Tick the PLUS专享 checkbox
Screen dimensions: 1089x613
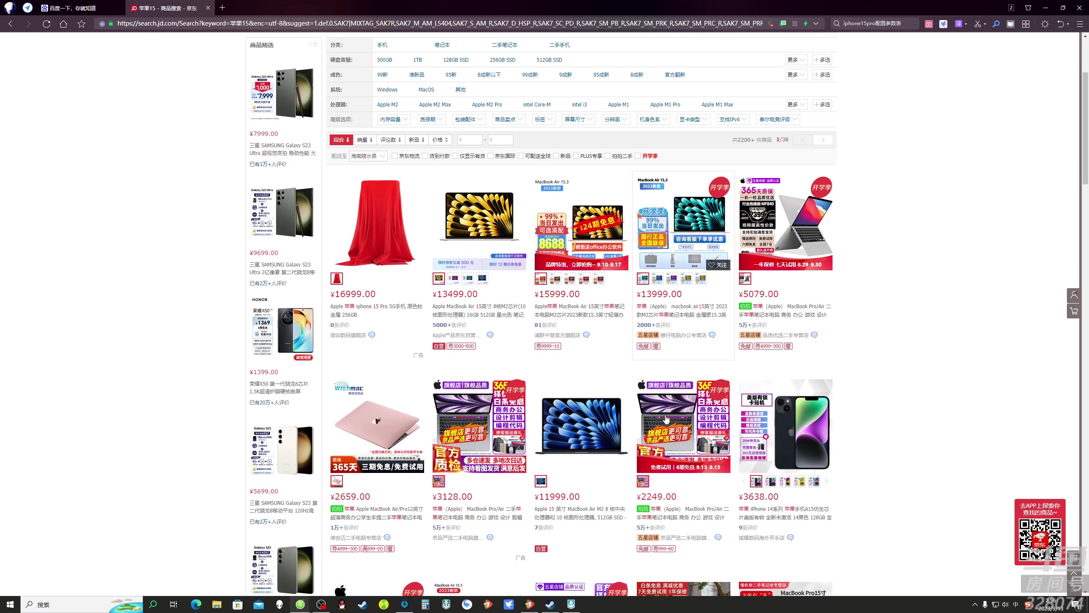576,156
